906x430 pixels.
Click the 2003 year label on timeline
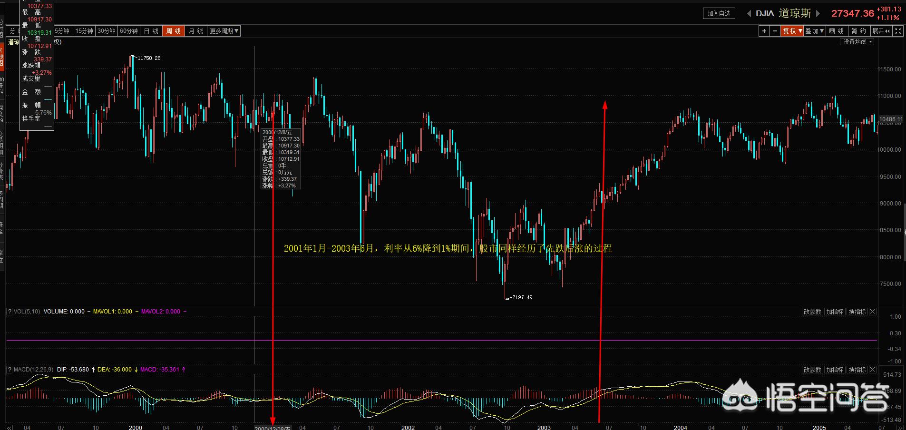point(544,427)
